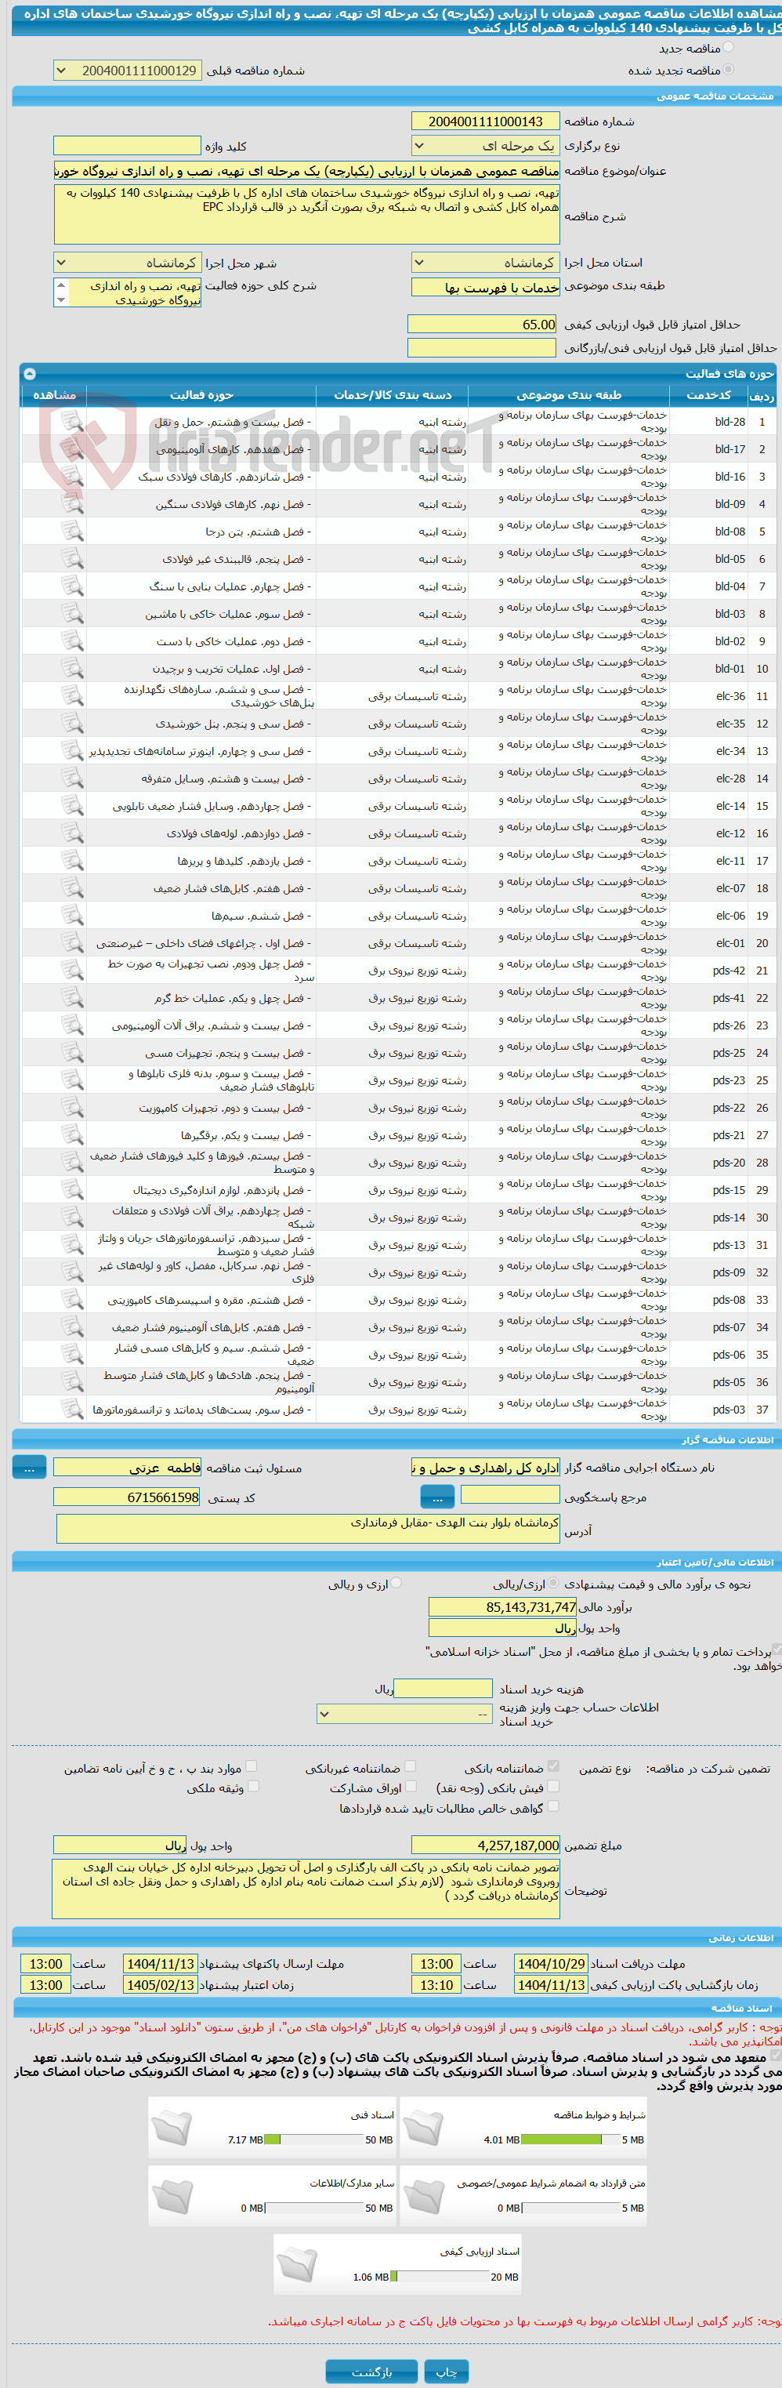This screenshot has width=782, height=2388.
Task: Open the شرایط و ضوابط مناقصه folder
Action: point(423,2128)
